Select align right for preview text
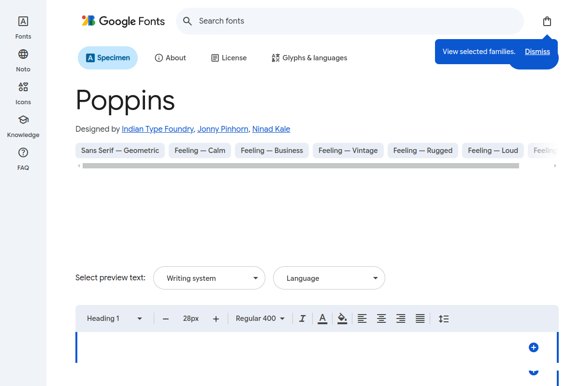Screen dimensions: 580x386 coord(401,318)
